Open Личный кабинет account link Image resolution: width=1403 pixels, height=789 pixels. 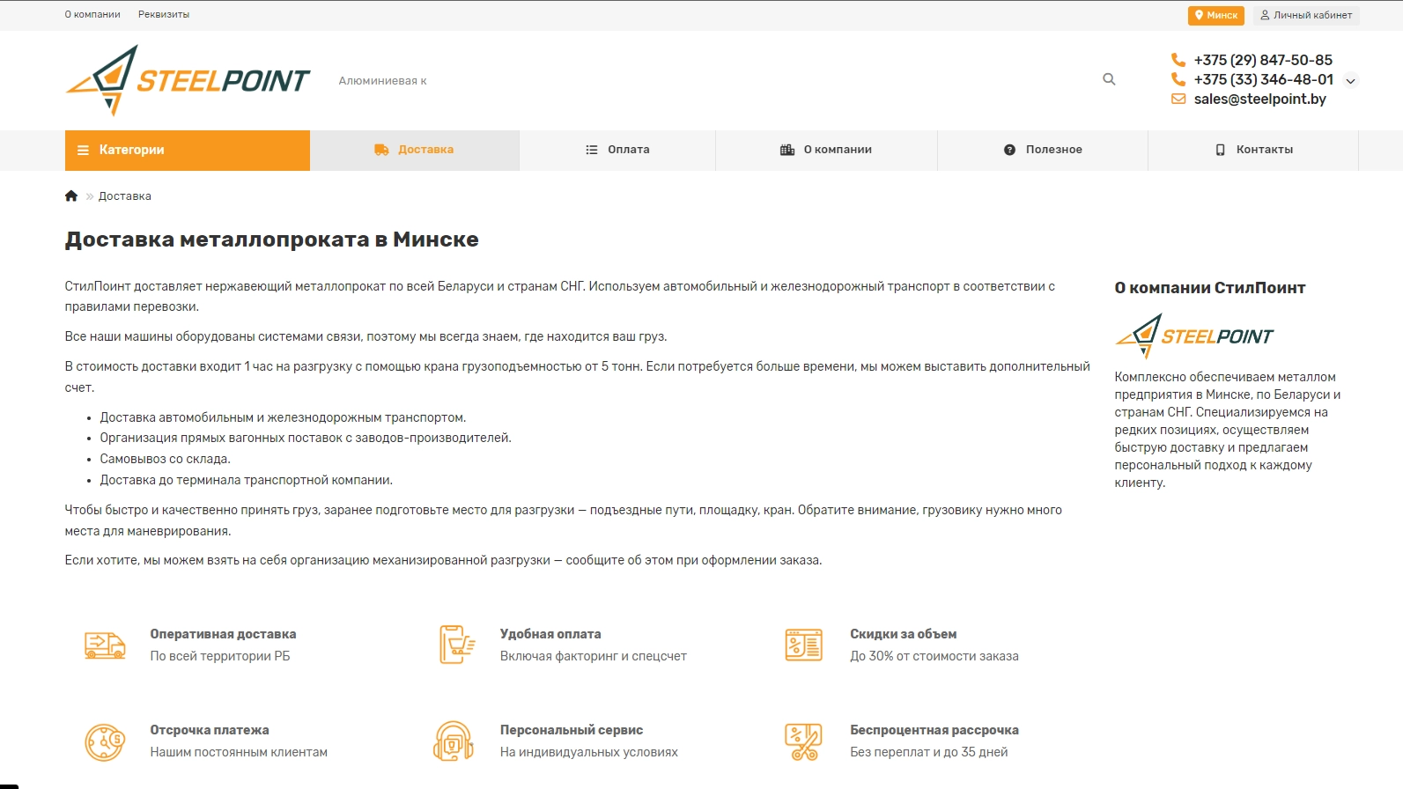click(x=1306, y=15)
